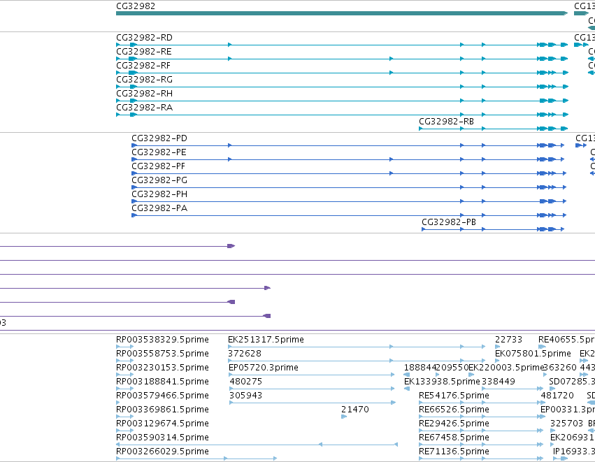Viewport: 595px width, 462px height.
Task: Open RE66526.5prime EST label
Action: coord(454,410)
